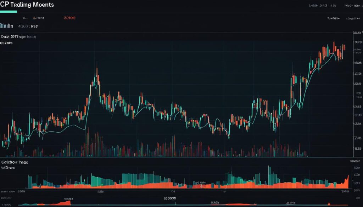Select the first option in top-right toolbar
Screen dimensions: 363x207
(313, 6)
